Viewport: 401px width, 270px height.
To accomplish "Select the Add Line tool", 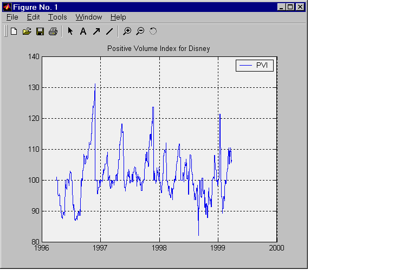I will coord(109,31).
